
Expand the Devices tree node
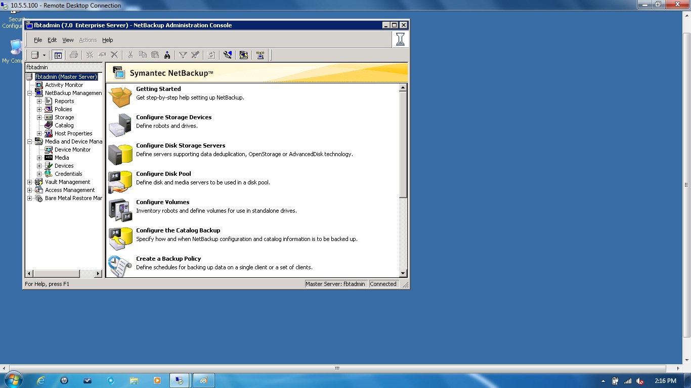pyautogui.click(x=39, y=166)
